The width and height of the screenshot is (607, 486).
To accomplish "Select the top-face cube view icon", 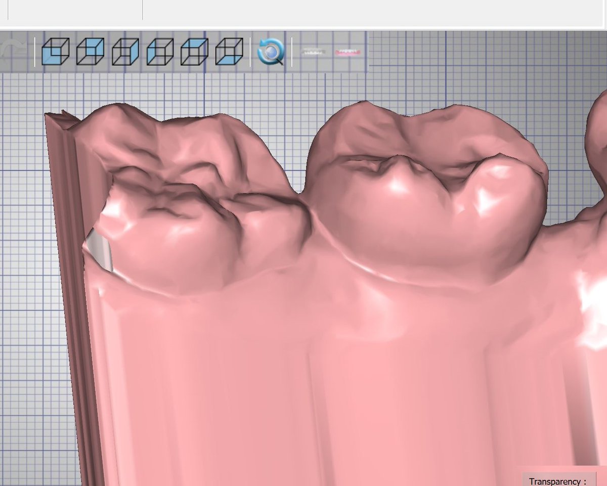I will click(x=194, y=51).
